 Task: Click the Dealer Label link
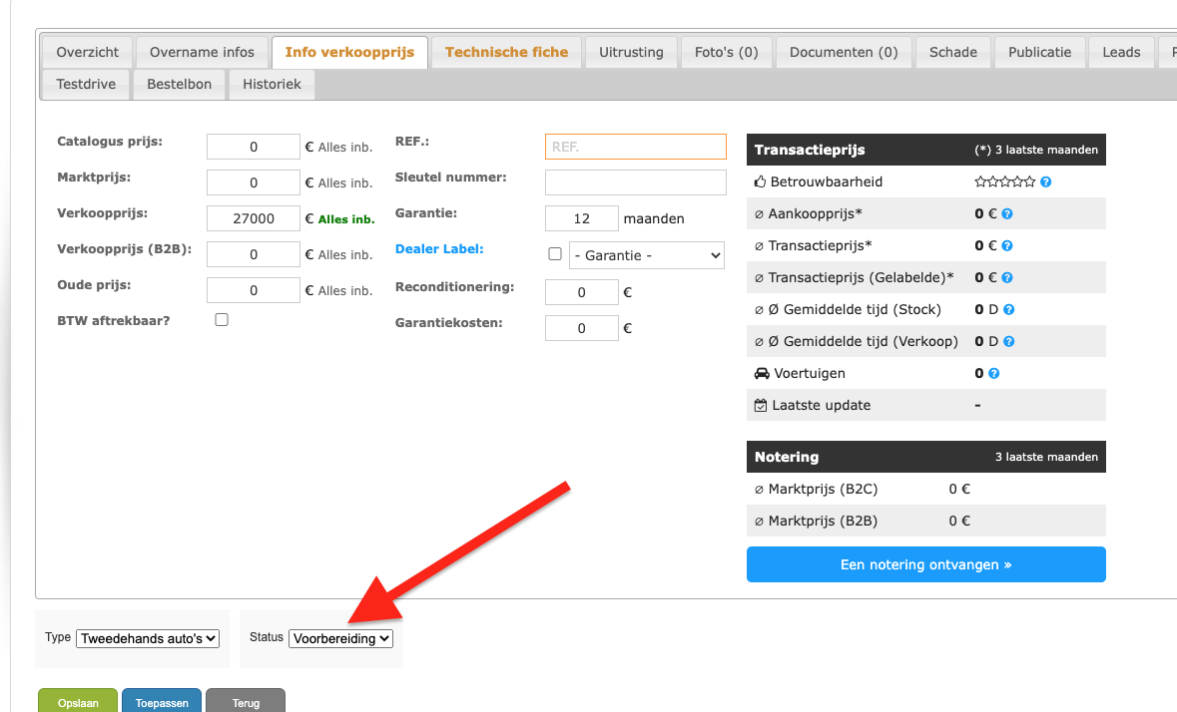coord(439,249)
